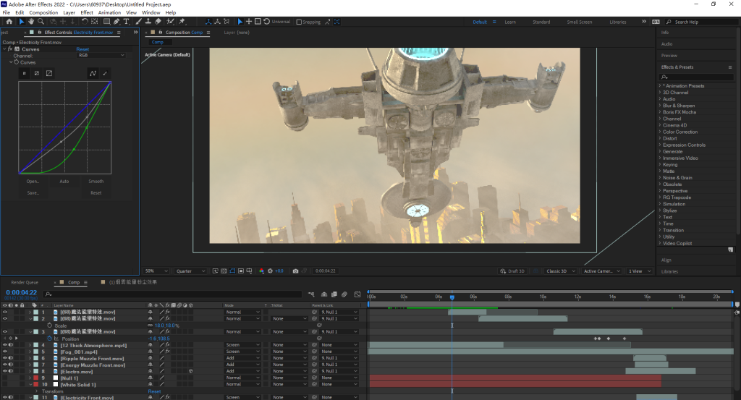741x400 pixels.
Task: Expand the Color Correction effects category
Action: click(x=660, y=132)
